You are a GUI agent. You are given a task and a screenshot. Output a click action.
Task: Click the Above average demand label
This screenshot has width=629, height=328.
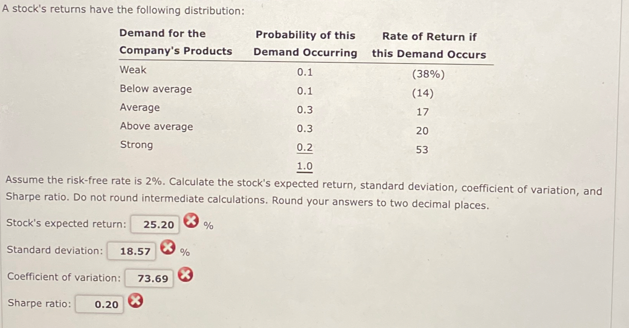[156, 126]
